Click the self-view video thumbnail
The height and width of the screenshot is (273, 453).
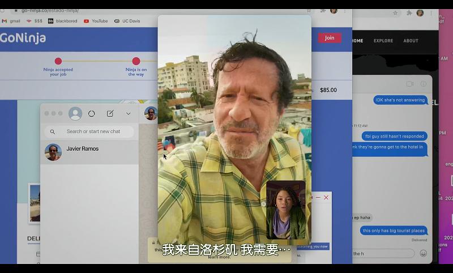286,210
